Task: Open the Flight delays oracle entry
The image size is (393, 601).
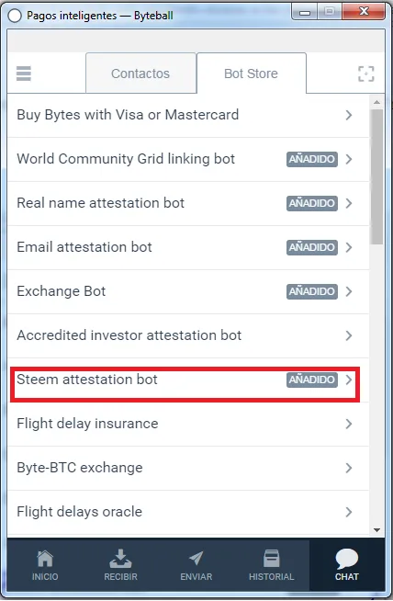Action: pyautogui.click(x=188, y=512)
